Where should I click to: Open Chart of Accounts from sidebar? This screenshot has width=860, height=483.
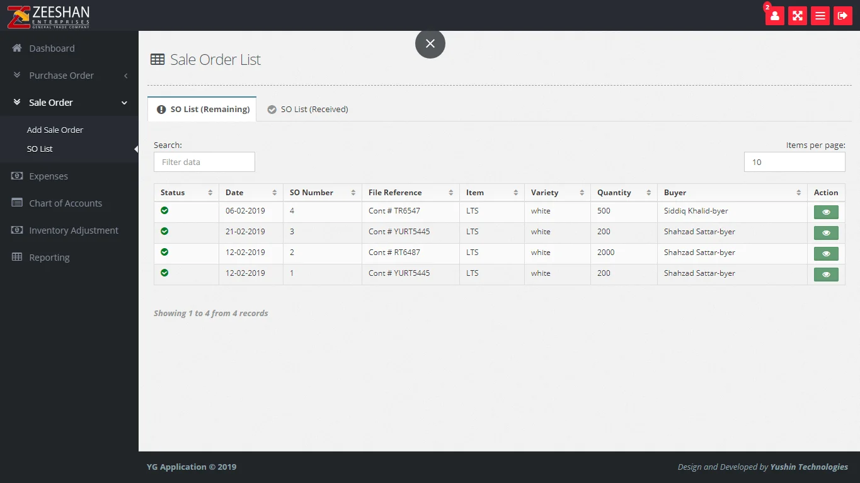pyautogui.click(x=65, y=203)
